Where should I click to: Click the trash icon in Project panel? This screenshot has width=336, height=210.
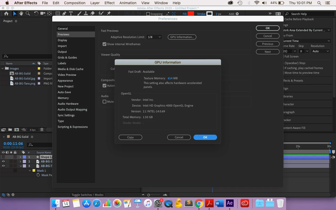(42, 130)
